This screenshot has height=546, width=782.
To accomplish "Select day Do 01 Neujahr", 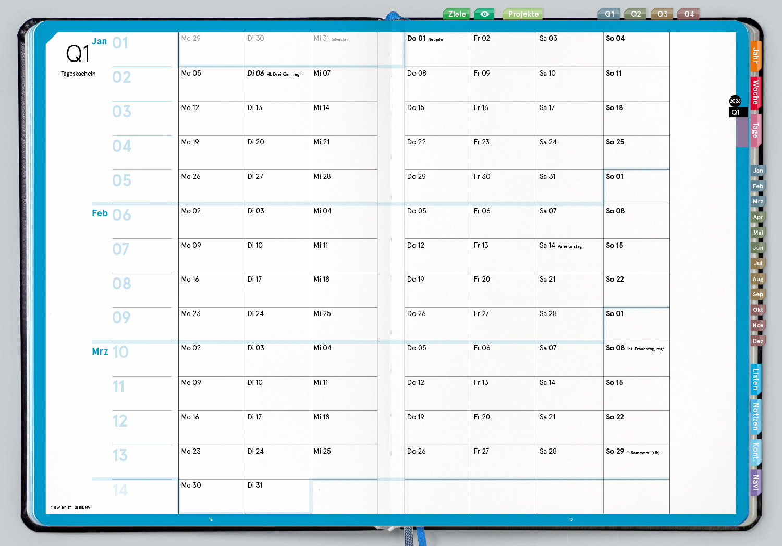I will pos(437,50).
